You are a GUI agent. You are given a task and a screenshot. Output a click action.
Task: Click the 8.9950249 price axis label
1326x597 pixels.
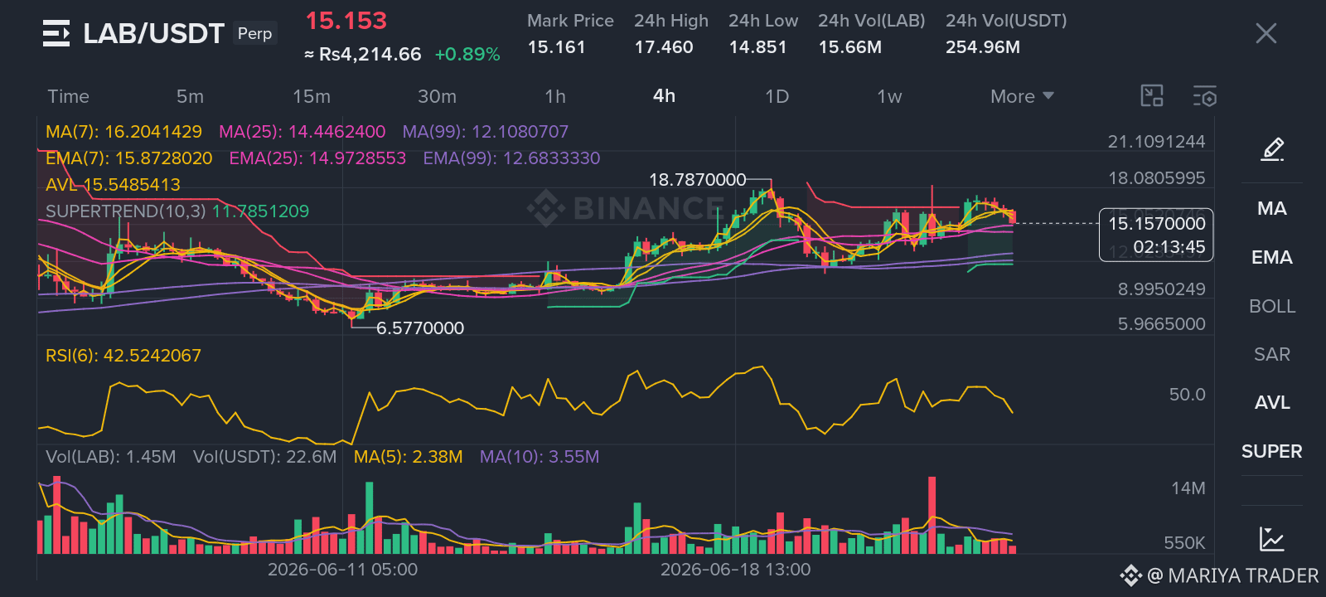pos(1162,289)
